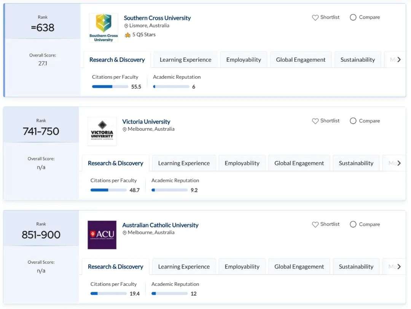The height and width of the screenshot is (309, 411).
Task: Click the Victoria University logo
Action: (x=102, y=131)
